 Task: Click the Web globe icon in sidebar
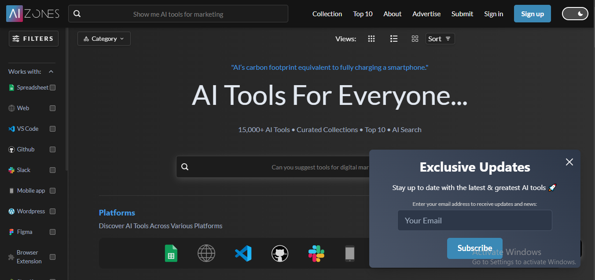pyautogui.click(x=12, y=108)
